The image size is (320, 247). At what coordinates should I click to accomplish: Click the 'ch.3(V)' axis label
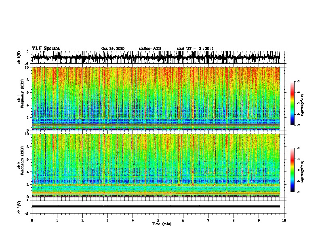(19, 207)
